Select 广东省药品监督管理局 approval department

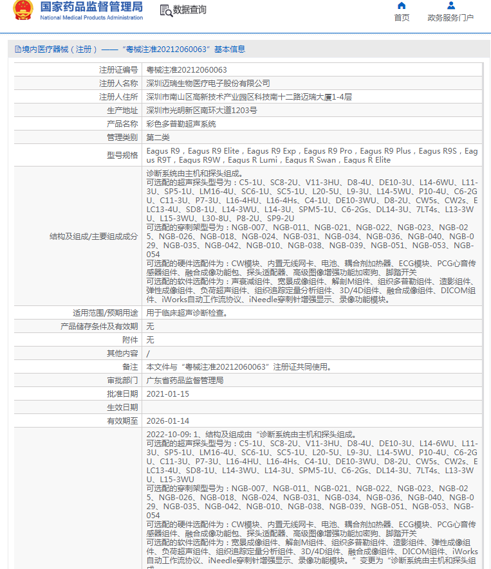[185, 381]
